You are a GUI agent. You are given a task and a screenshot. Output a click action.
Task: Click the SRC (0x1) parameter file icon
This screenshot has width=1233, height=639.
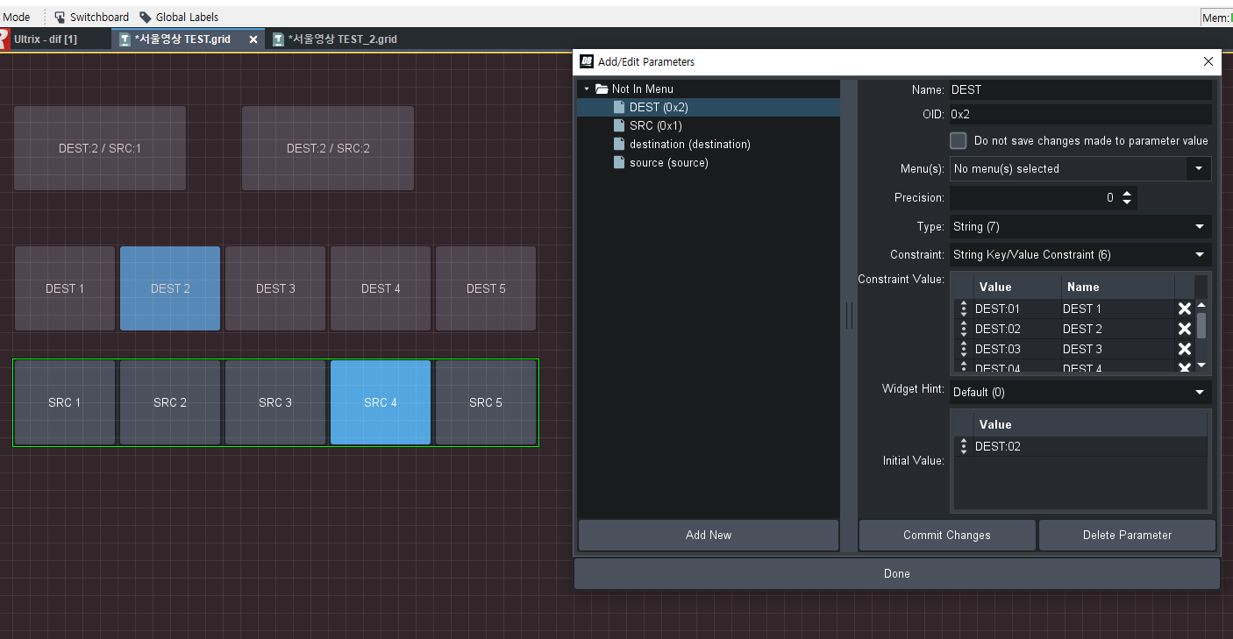point(619,126)
